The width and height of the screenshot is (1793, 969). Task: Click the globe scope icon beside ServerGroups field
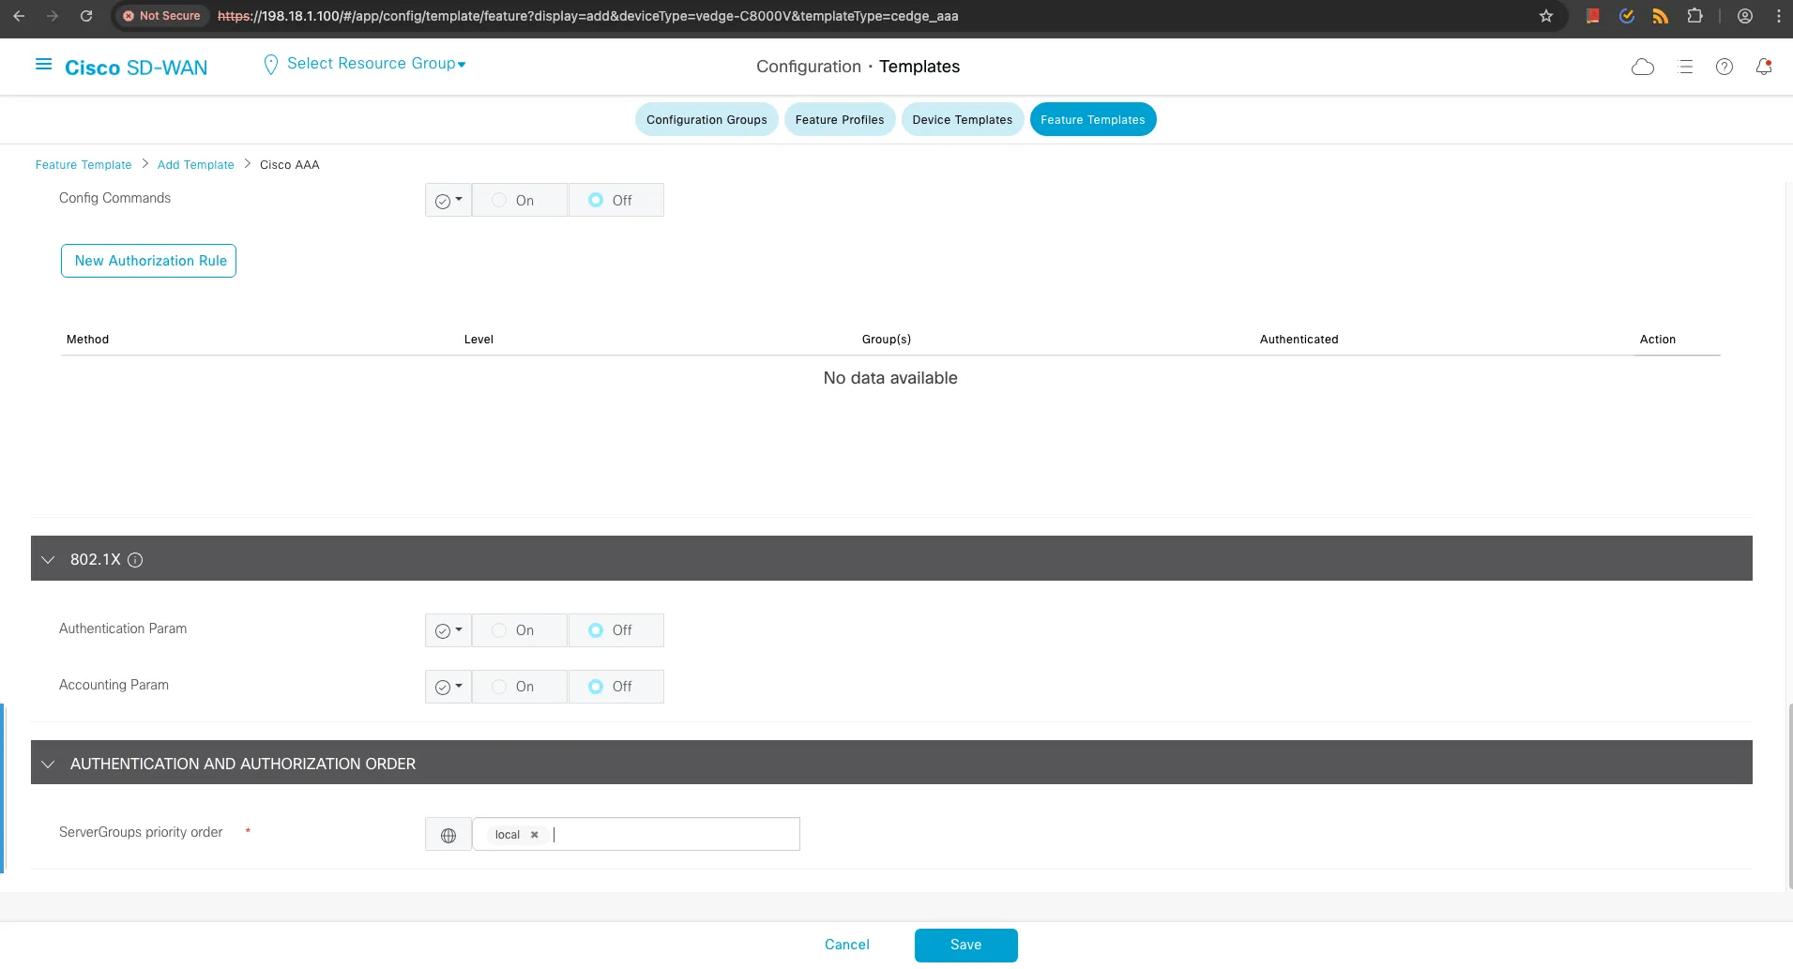(x=448, y=834)
